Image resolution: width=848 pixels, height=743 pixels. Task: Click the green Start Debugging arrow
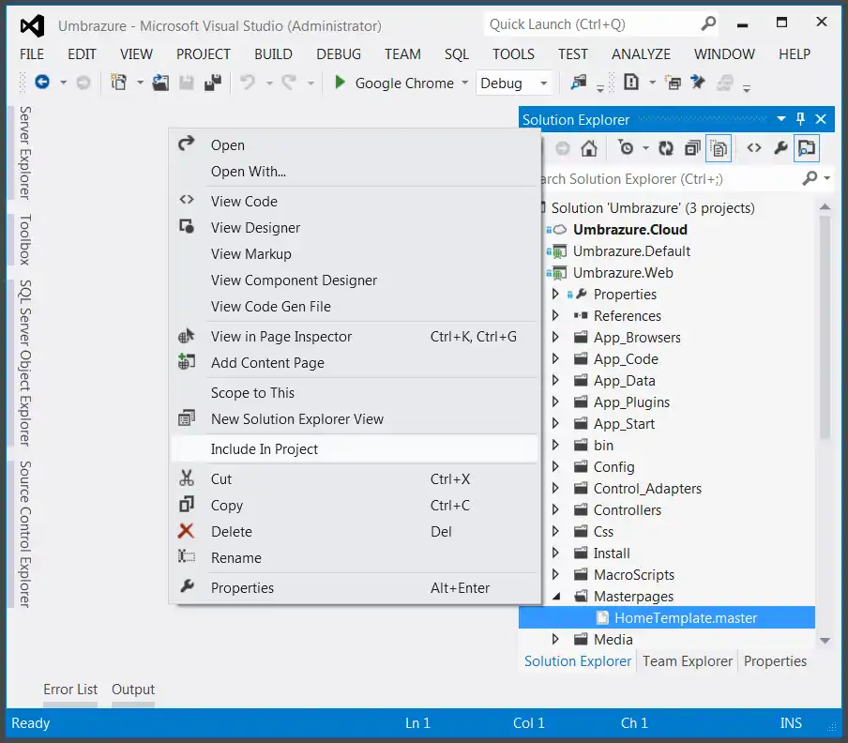point(340,83)
